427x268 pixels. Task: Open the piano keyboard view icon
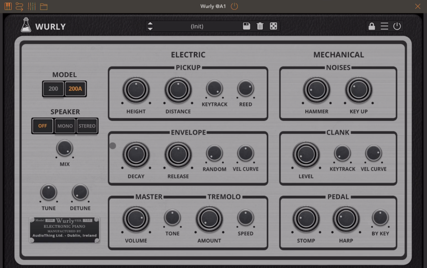pyautogui.click(x=8, y=6)
